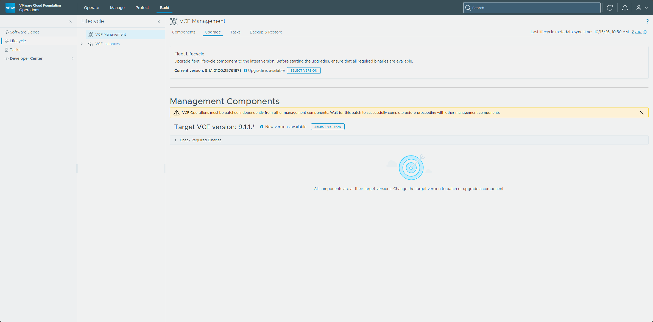Click the warning triangle icon in the banner

[x=177, y=113]
